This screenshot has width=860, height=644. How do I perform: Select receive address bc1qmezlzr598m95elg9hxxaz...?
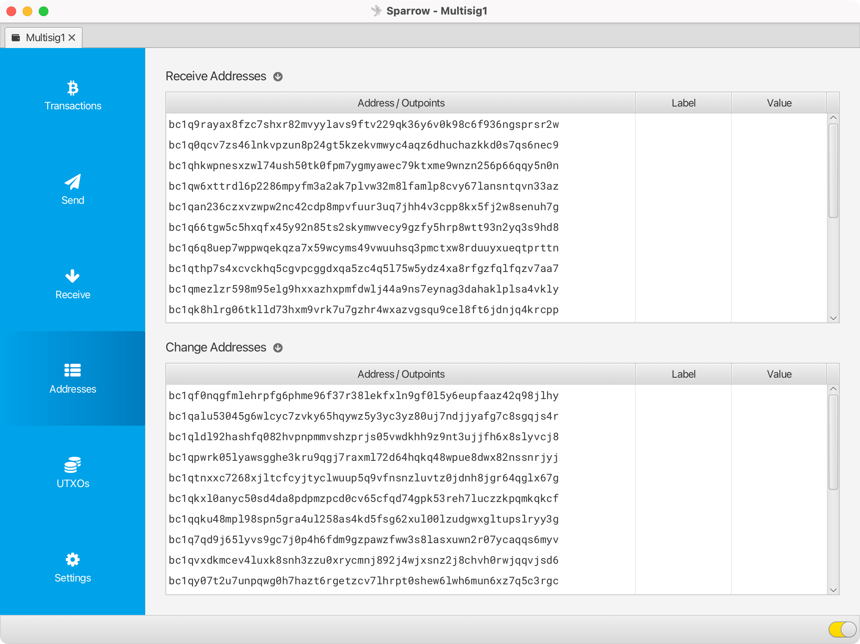point(363,289)
